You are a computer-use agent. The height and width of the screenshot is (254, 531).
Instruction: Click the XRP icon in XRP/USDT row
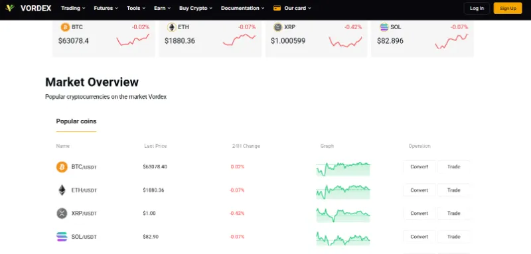(62, 214)
